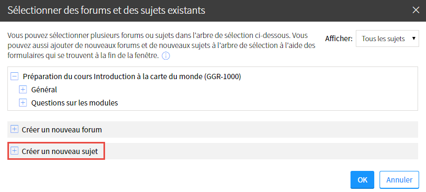Open the Créer un nouveau sujet section
Image resolution: width=426 pixels, height=192 pixels.
[212, 151]
